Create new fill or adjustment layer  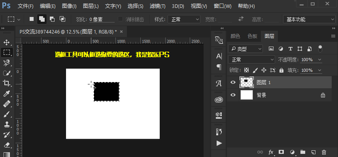pyautogui.click(x=292, y=152)
